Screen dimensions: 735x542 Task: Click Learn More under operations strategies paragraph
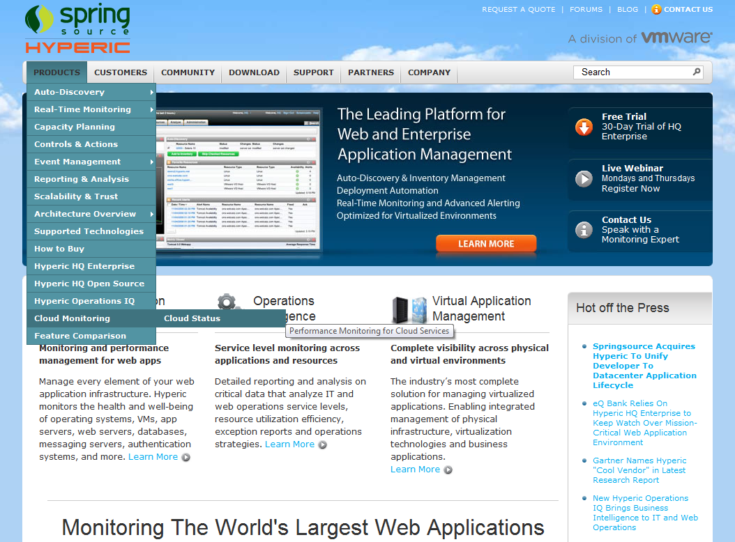tap(289, 444)
